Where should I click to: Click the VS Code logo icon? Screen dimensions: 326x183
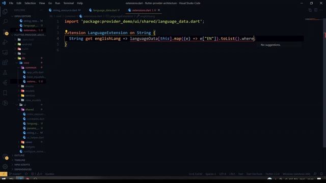(x=4, y=3)
